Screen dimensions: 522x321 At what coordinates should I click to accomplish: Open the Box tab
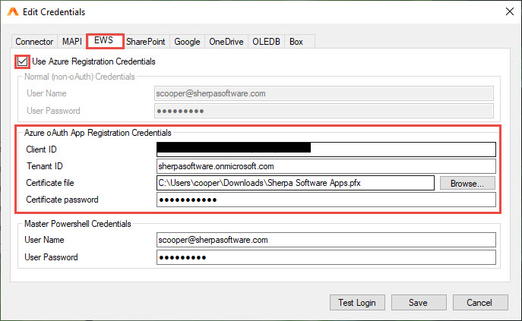296,42
